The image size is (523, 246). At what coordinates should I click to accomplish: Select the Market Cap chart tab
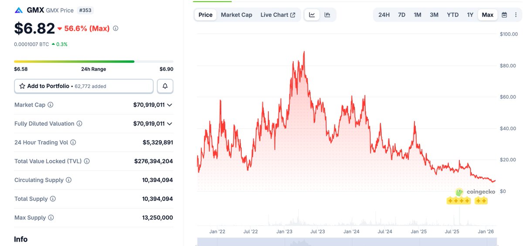point(236,15)
